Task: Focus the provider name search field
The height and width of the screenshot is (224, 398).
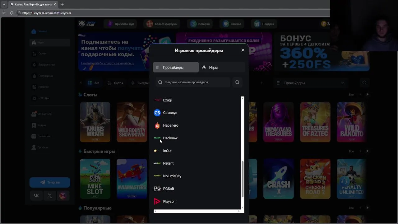Action: click(x=193, y=82)
